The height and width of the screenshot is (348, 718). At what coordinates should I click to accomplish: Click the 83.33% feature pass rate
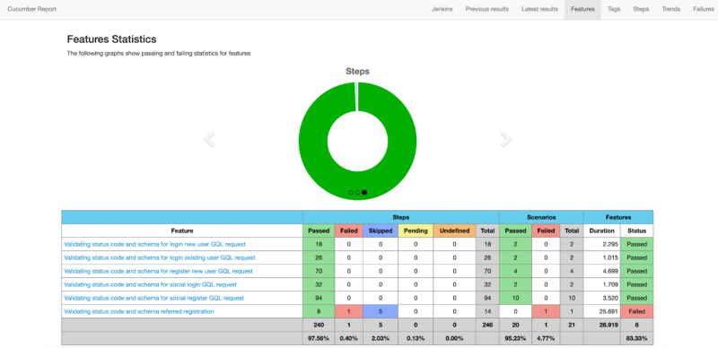click(x=637, y=338)
